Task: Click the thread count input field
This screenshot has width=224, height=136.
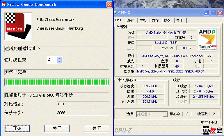Action: [x=52, y=60]
